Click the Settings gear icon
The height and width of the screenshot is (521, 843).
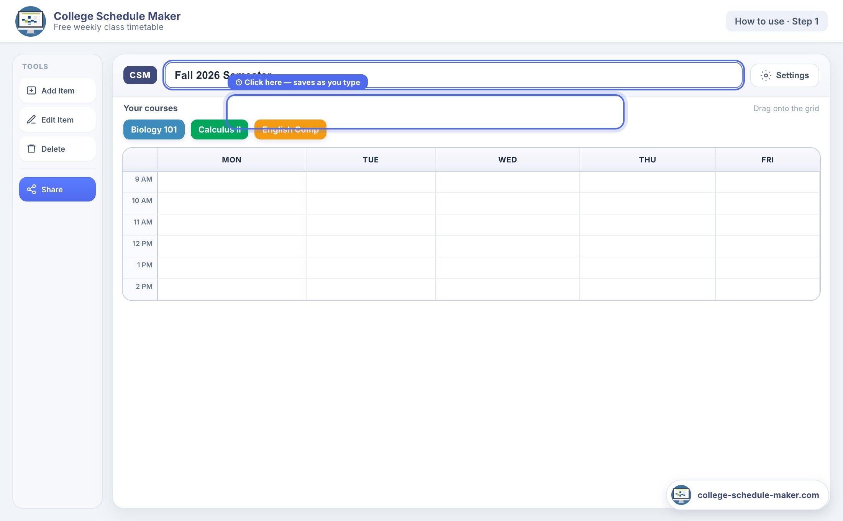point(766,75)
